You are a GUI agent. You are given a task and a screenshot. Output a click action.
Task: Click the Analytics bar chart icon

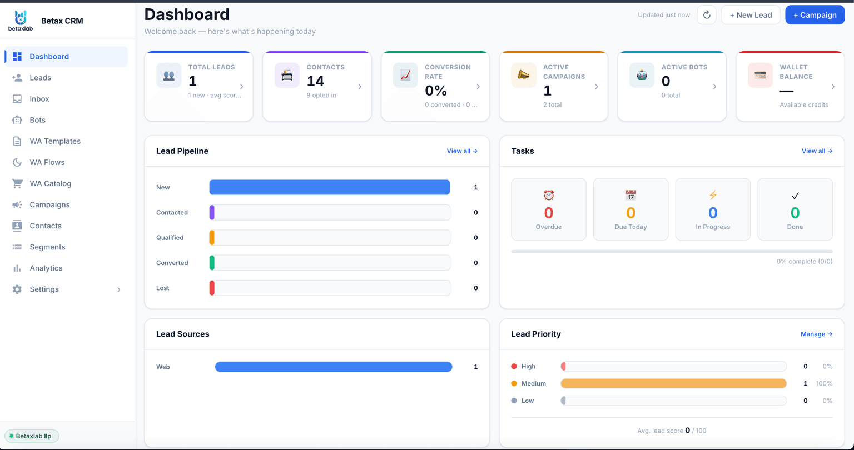[17, 268]
